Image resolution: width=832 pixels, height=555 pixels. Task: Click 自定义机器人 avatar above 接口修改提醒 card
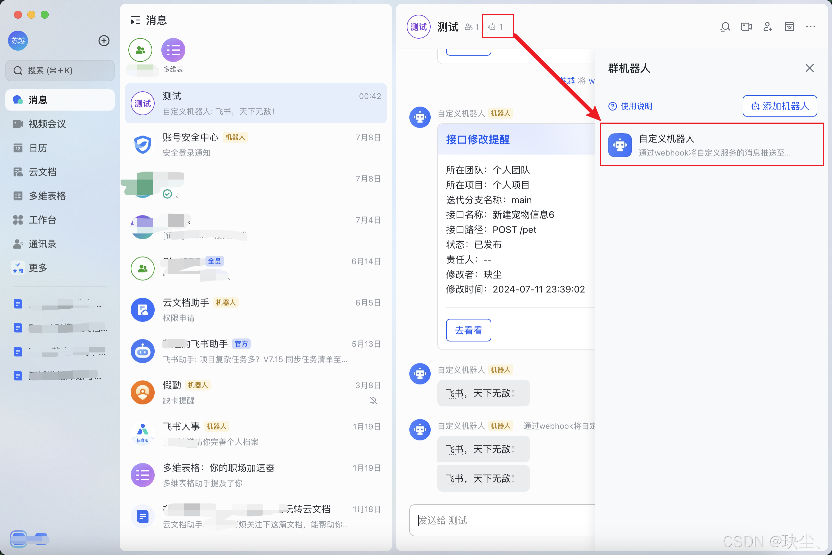pos(420,117)
